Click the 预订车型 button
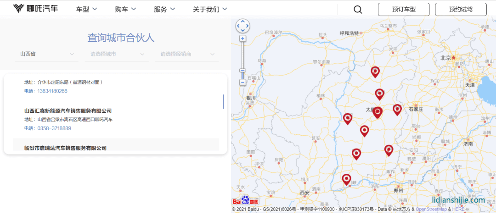This screenshot has height=215, width=496. [x=404, y=10]
